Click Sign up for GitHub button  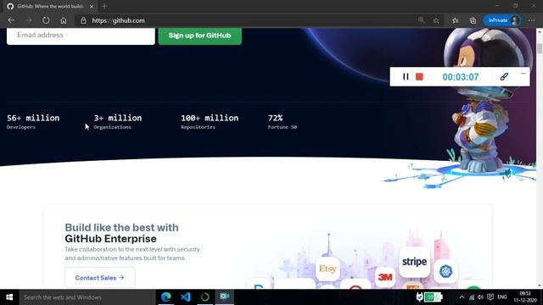click(x=200, y=36)
